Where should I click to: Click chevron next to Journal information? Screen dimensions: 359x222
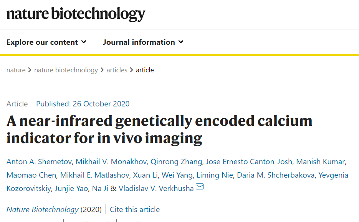coord(181,42)
